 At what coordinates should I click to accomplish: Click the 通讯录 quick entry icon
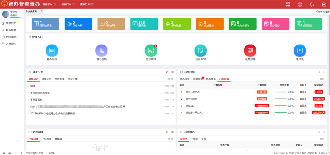point(300,50)
